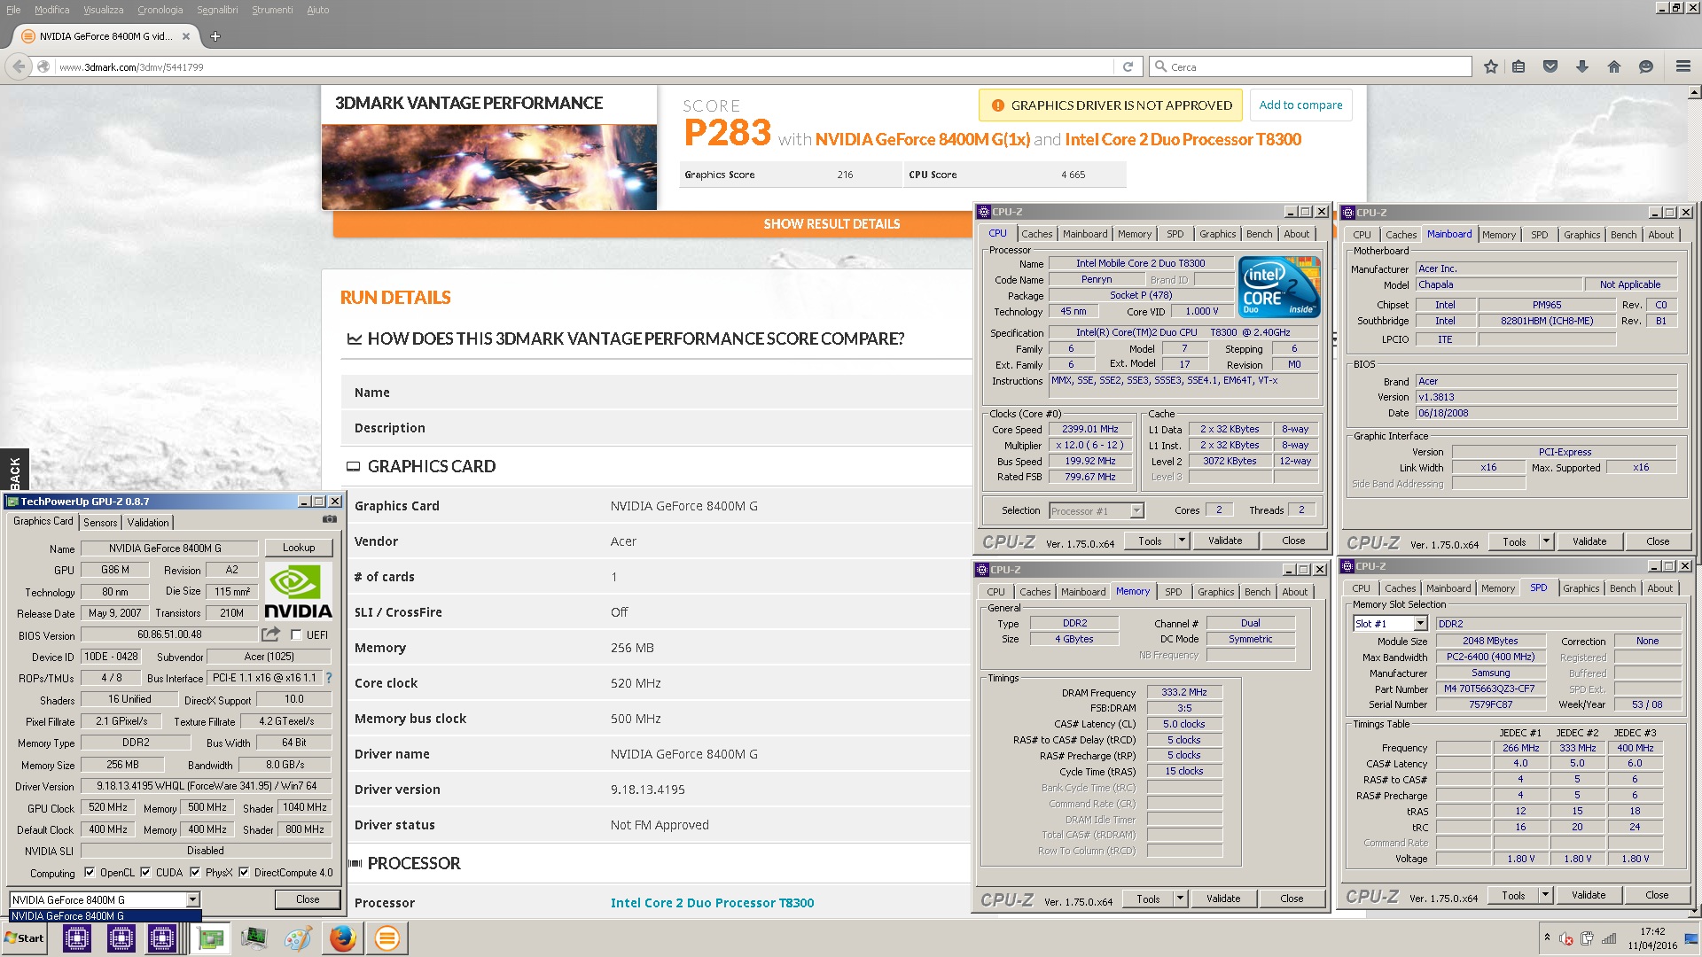Toggle the DirectCompute 4.0 checkbox
1702x957 pixels.
point(244,873)
